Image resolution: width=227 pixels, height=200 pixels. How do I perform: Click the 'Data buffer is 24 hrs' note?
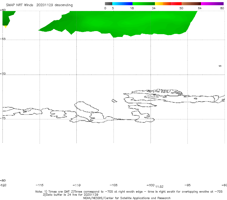point(71,195)
